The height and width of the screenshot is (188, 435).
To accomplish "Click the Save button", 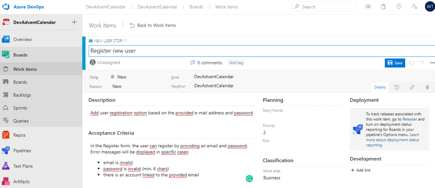I will pos(395,63).
